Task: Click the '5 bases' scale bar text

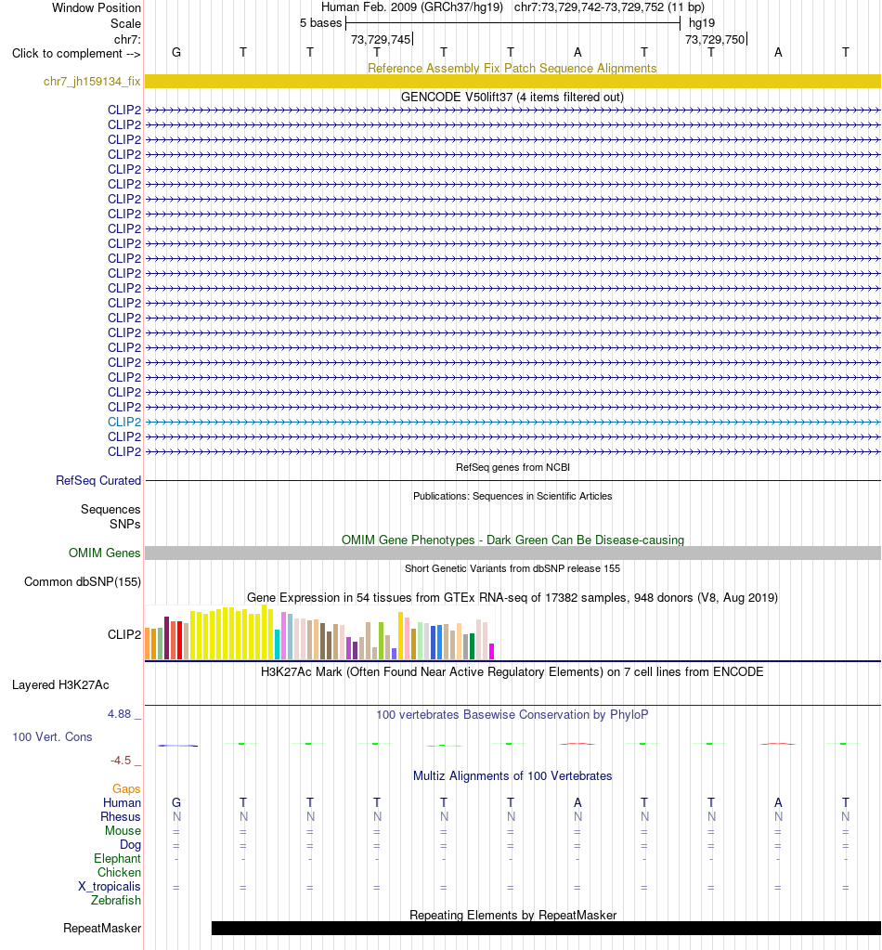Action: [x=321, y=23]
